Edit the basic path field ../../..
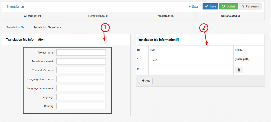This screenshot has width=271, height=122. 191,60
